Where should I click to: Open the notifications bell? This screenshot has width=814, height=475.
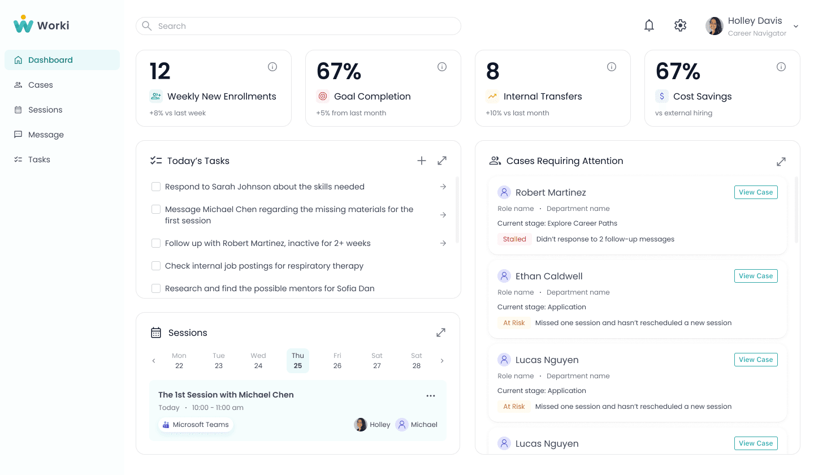click(x=649, y=25)
